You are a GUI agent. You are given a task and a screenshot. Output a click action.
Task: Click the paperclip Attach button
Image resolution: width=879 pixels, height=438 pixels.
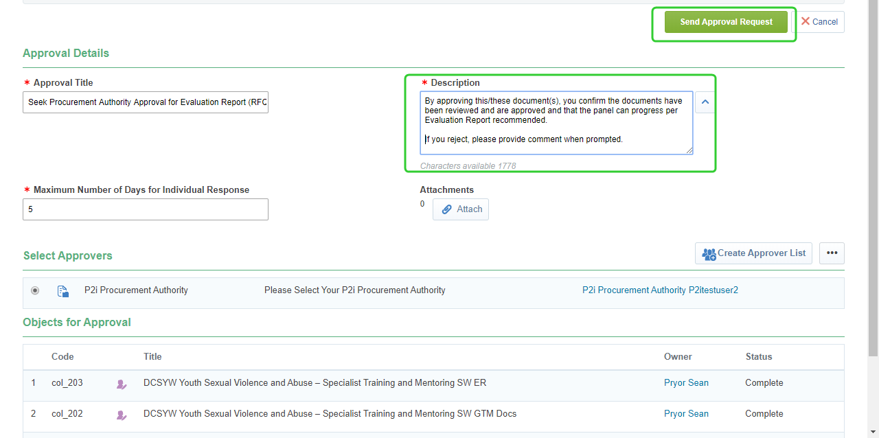[461, 209]
